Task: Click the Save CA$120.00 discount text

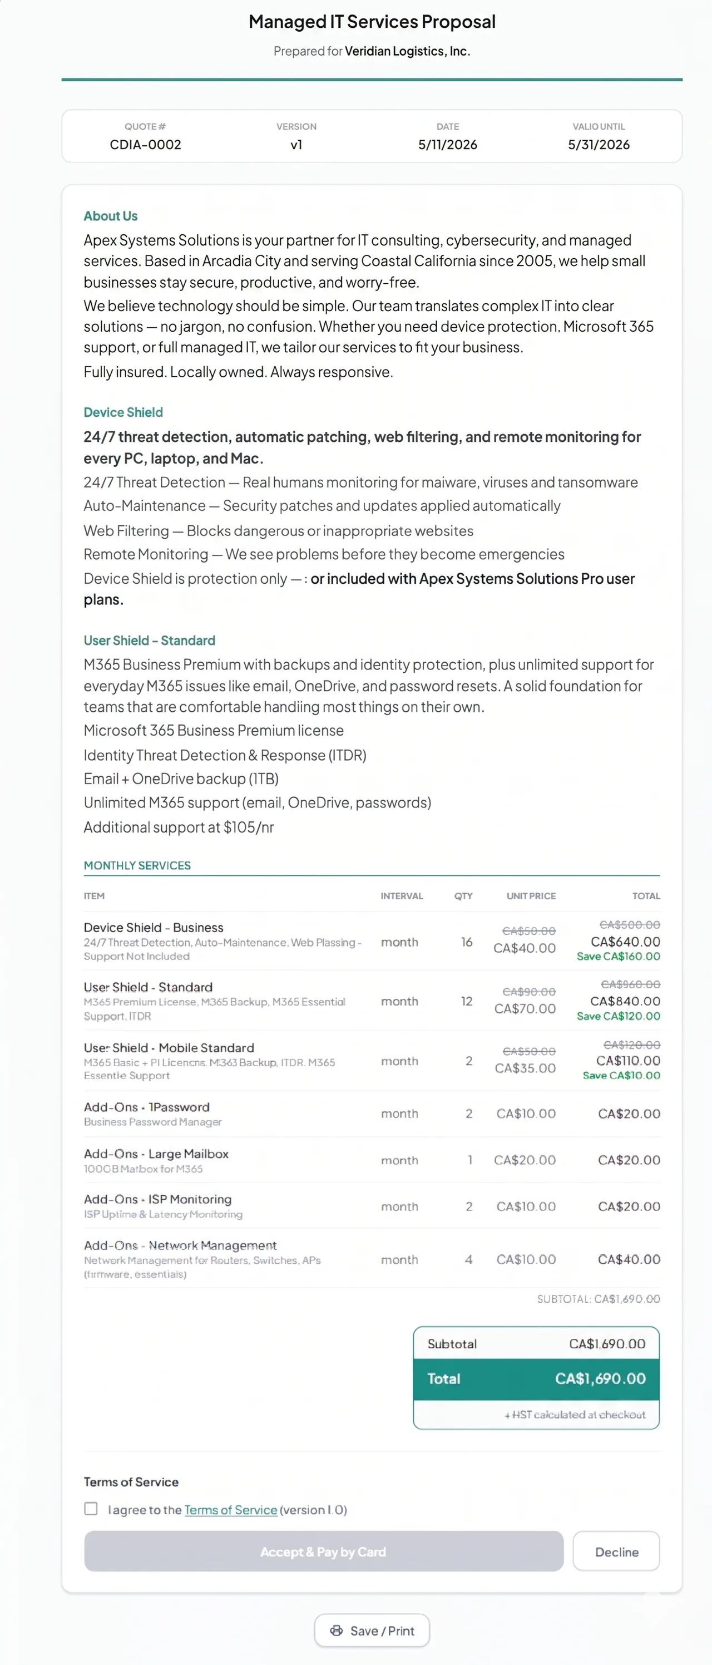Action: click(x=619, y=1016)
